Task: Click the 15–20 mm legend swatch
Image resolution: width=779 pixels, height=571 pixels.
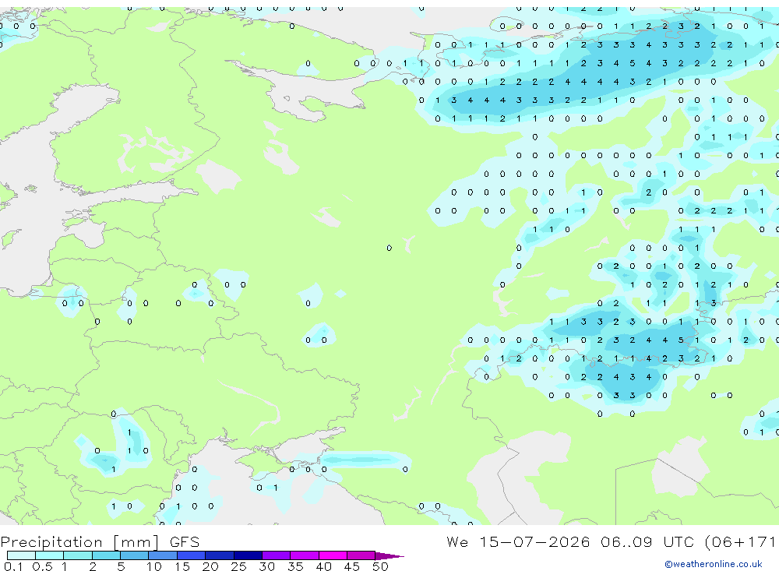Action: pyautogui.click(x=192, y=555)
